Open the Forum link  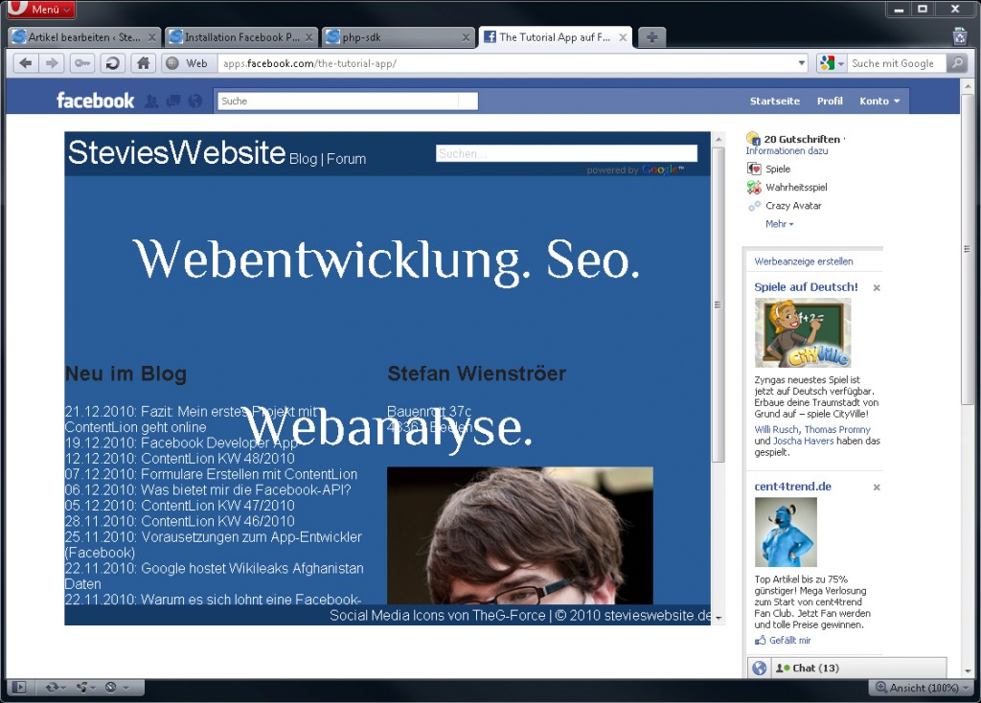pos(346,159)
